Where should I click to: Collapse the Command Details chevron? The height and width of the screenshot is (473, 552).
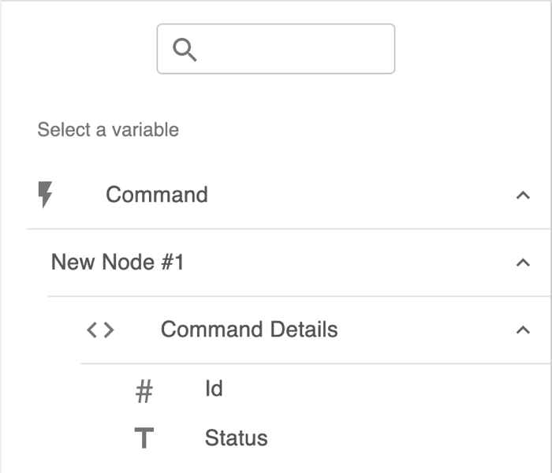pos(522,330)
